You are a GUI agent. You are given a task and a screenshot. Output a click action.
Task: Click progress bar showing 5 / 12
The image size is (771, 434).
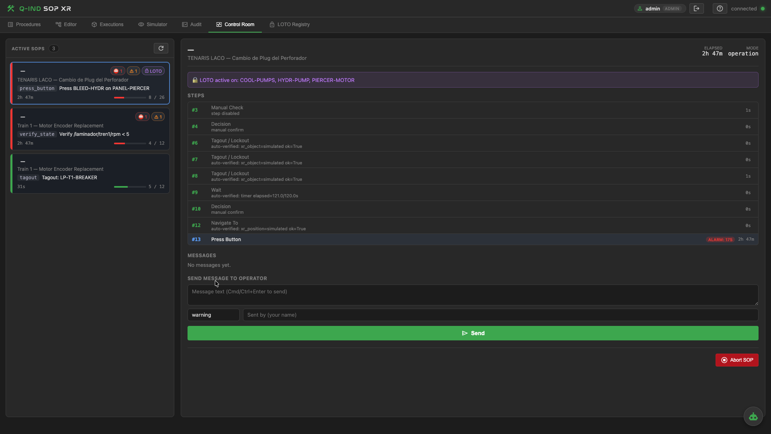tap(130, 186)
